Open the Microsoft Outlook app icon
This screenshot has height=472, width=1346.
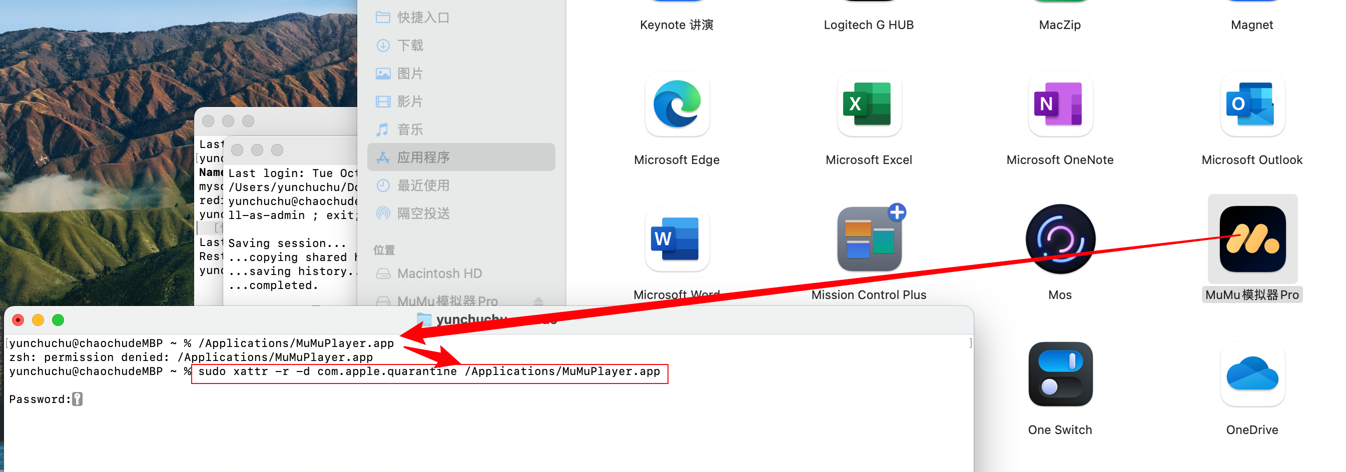[x=1252, y=104]
